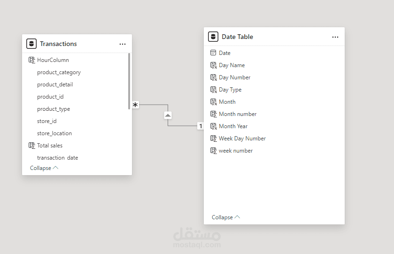394x254 pixels.
Task: Click the one-side relationship cardinality marker
Action: click(x=201, y=126)
